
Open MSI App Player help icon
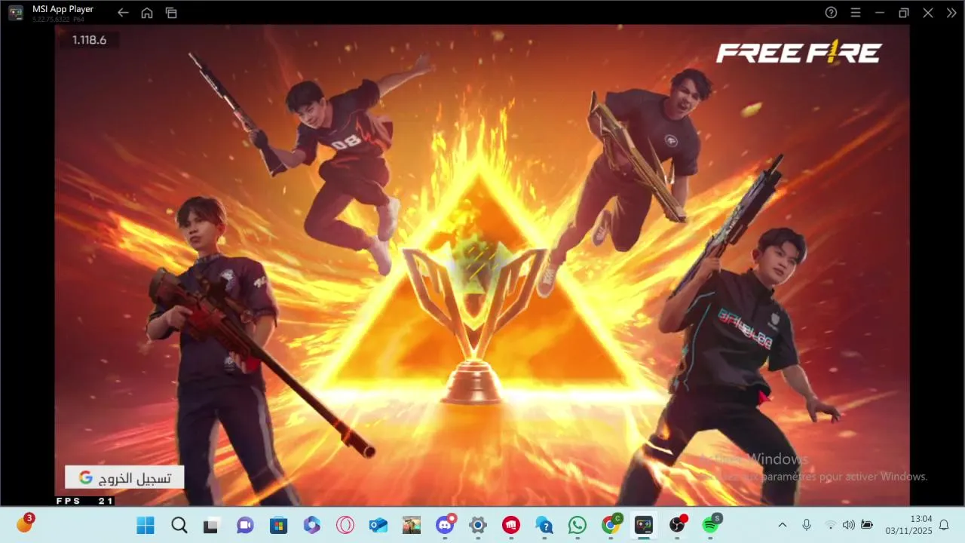coord(831,13)
